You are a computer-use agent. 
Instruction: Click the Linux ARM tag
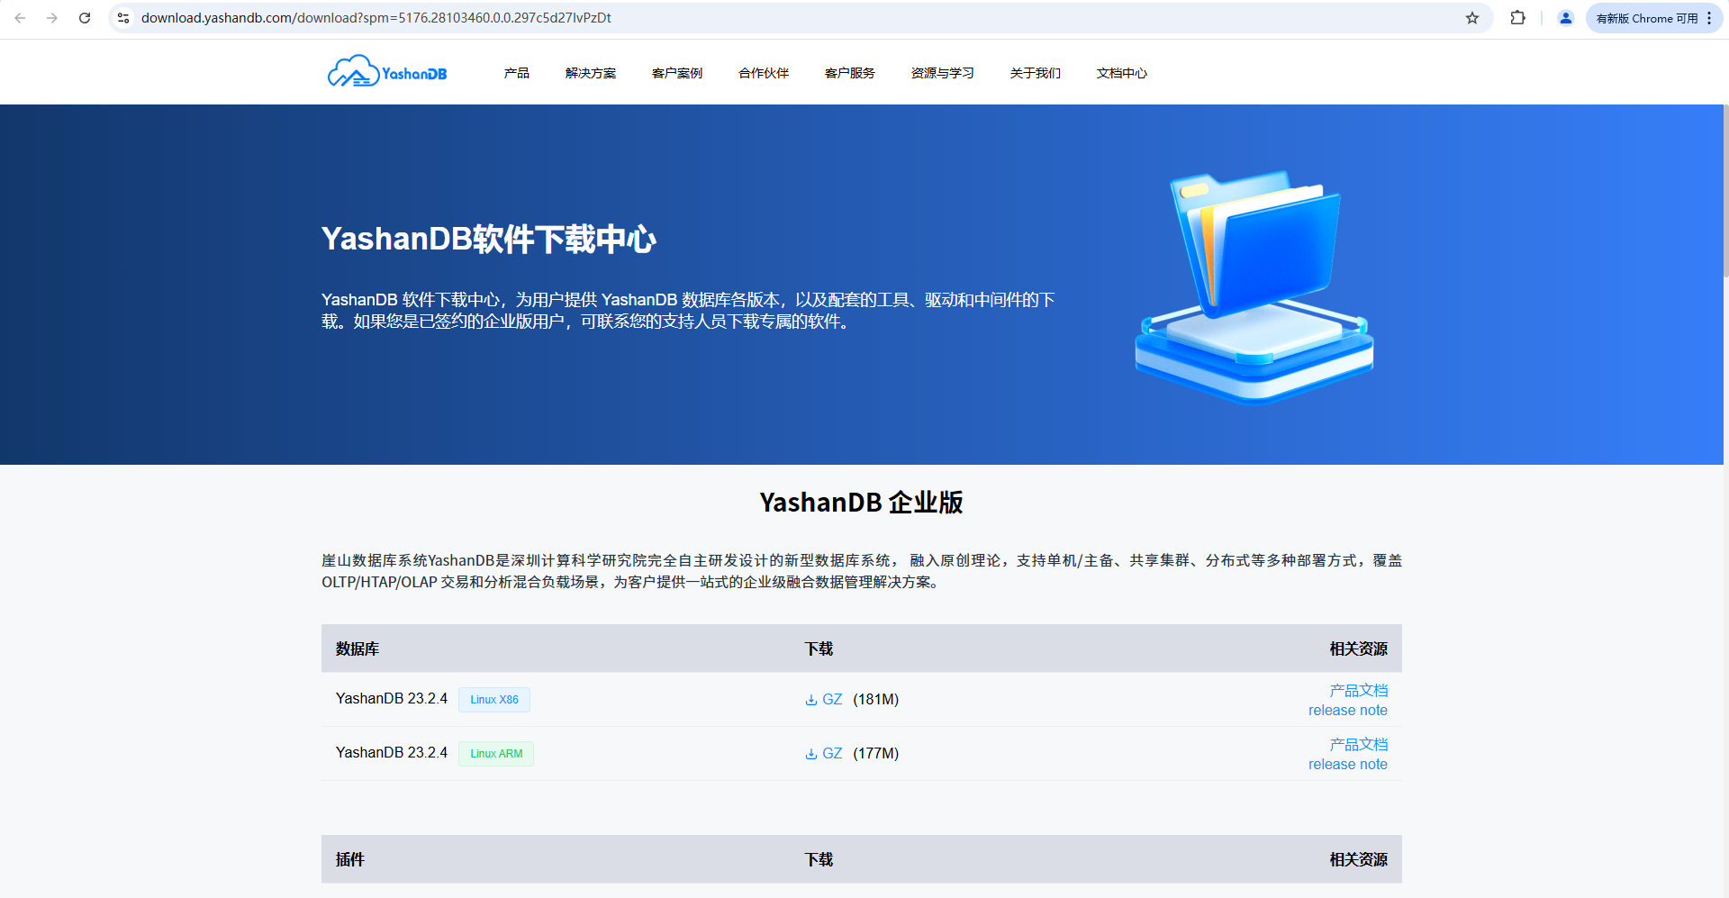coord(496,754)
